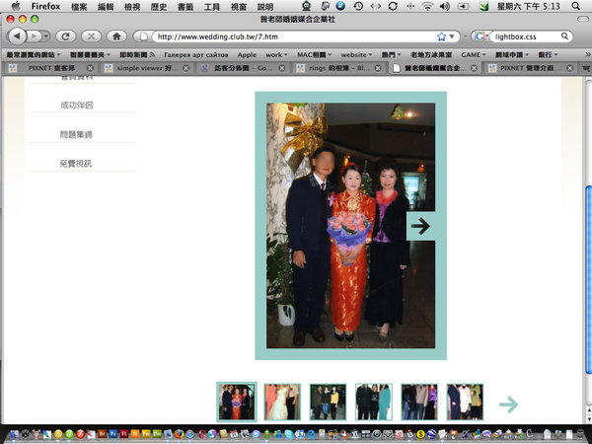Select the sixth gallery thumbnail

point(465,402)
